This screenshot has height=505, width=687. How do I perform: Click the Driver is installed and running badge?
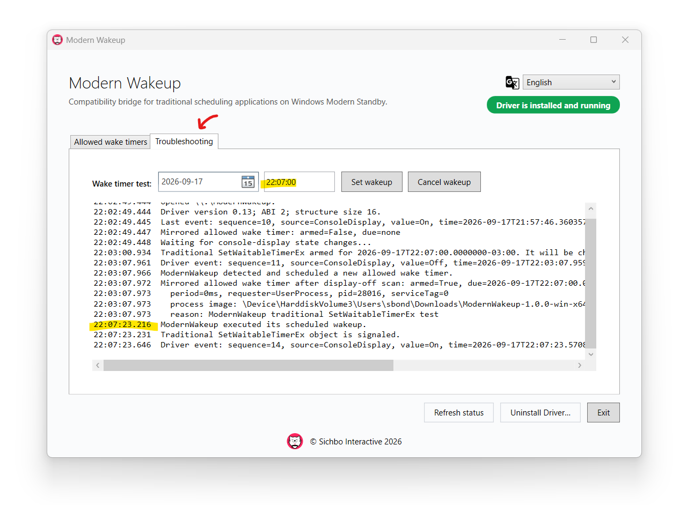pyautogui.click(x=553, y=105)
